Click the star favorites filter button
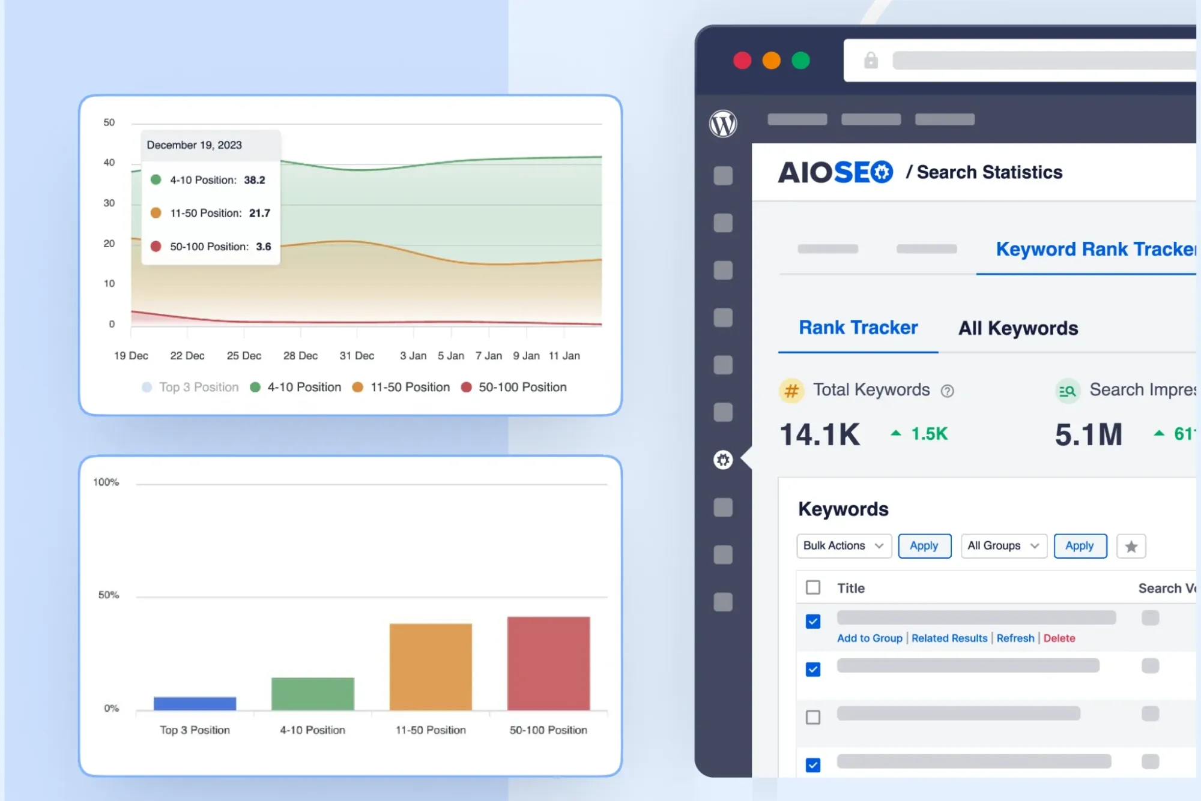1201x801 pixels. tap(1131, 546)
